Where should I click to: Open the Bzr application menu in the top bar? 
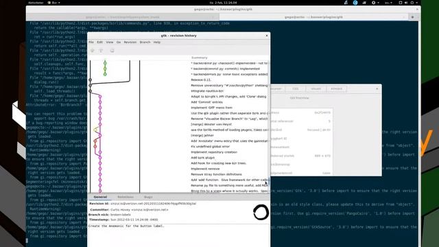(54, 3)
